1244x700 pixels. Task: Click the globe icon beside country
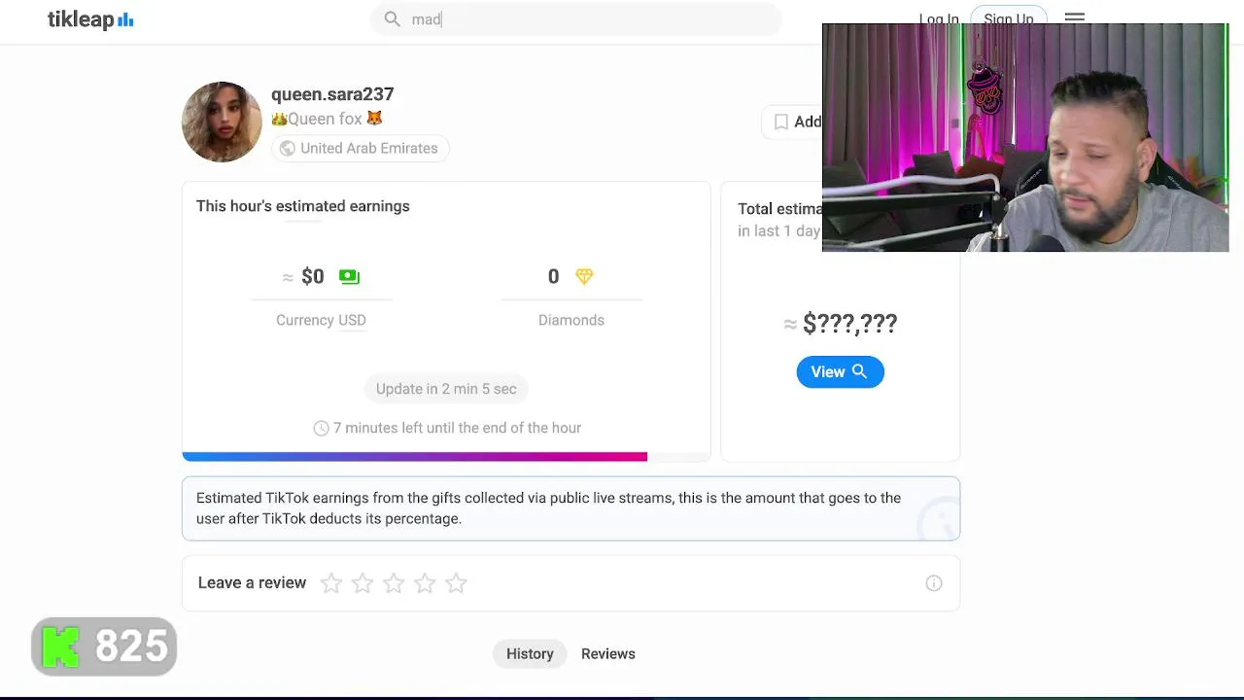(x=287, y=148)
